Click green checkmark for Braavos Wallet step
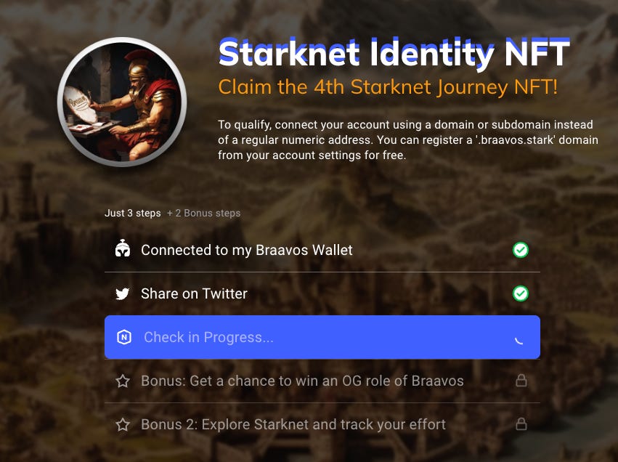 pyautogui.click(x=521, y=250)
